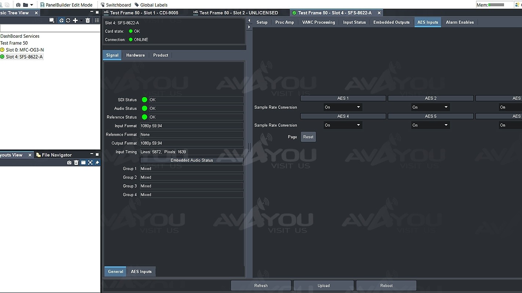The image size is (522, 293).
Task: Open Global Labels
Action: click(x=151, y=5)
